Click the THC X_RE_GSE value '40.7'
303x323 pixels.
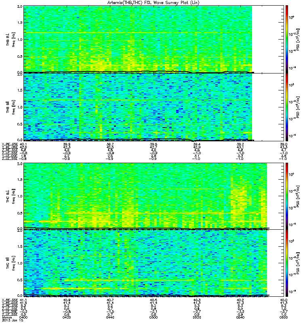pos(110,300)
